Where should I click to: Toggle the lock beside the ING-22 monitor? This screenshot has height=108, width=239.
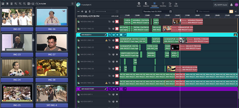pos(33,15)
